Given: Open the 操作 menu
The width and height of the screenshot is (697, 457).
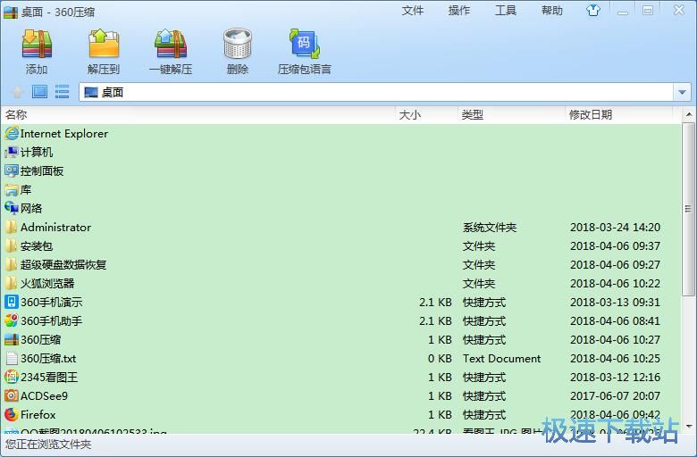Looking at the screenshot, I should 459,10.
